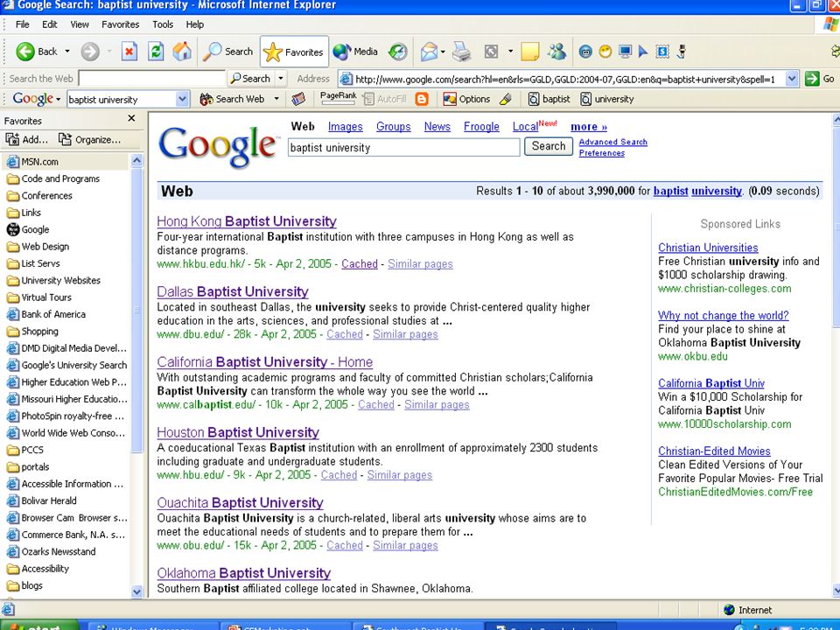Click the page vertical scrollbar thumb
The width and height of the screenshot is (840, 630).
pos(836,227)
